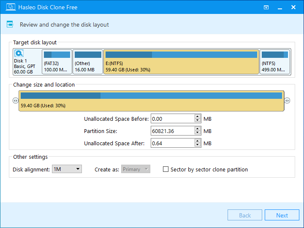Click the Disk 1 drive icon

[x=19, y=54]
